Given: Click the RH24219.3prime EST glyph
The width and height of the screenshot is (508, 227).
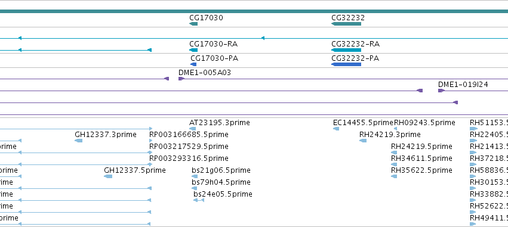Looking at the screenshot, I should [x=363, y=141].
